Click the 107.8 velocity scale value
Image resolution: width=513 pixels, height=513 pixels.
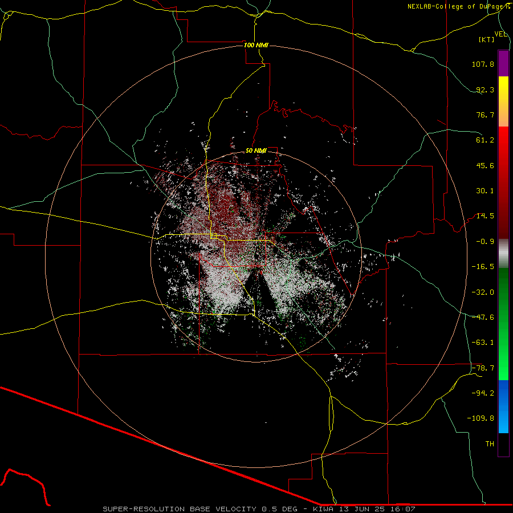(x=483, y=64)
